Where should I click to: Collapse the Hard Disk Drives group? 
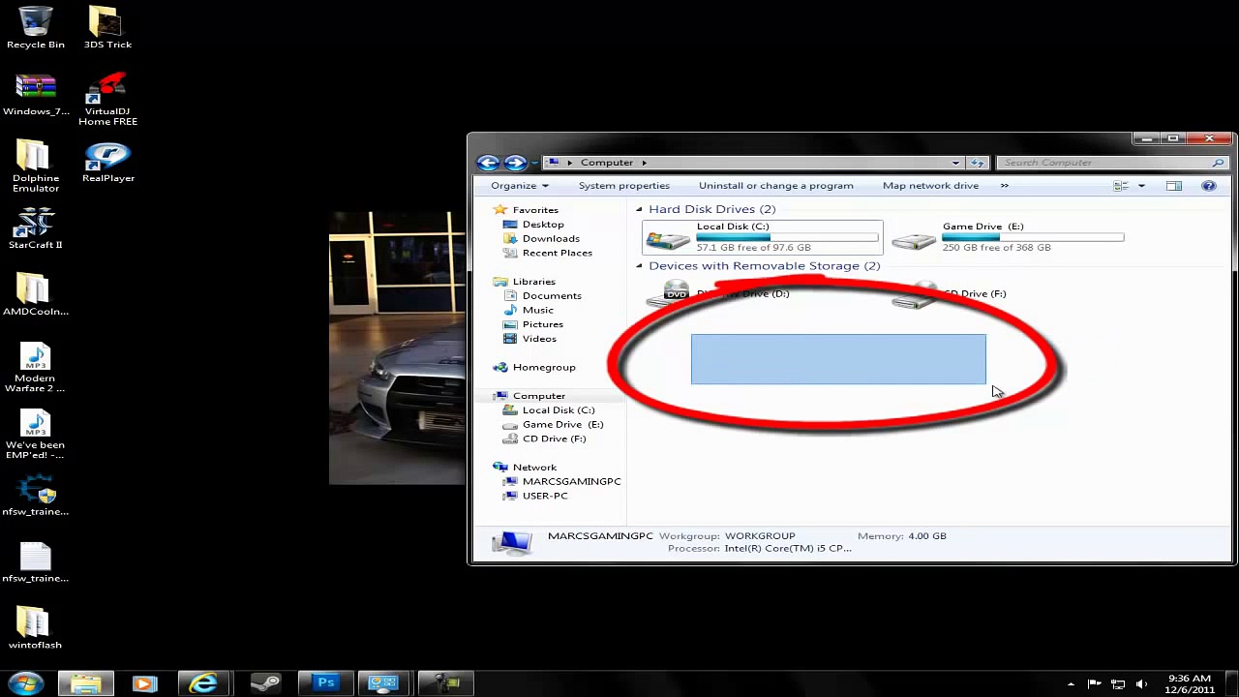pyautogui.click(x=639, y=209)
